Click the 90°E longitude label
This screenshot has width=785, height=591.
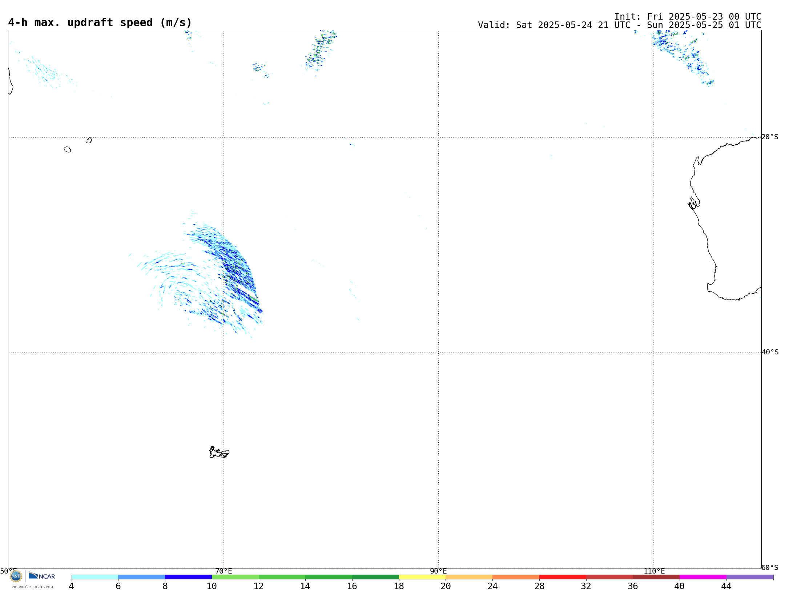point(438,571)
